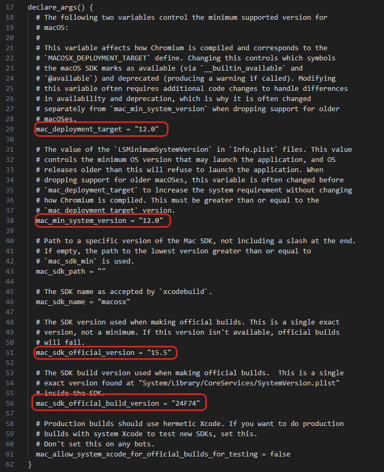Click line number 38 in the gutter
The width and height of the screenshot is (384, 472).
coord(10,221)
